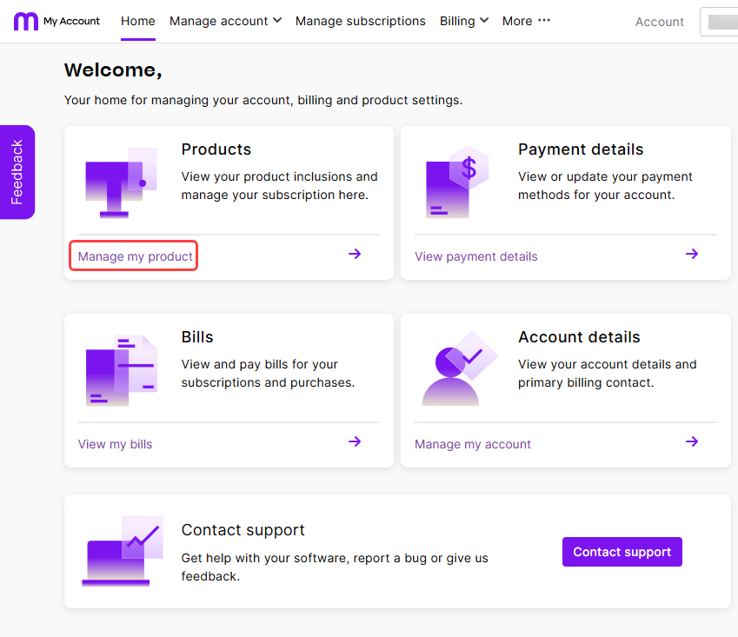Click View my bills link

[115, 443]
